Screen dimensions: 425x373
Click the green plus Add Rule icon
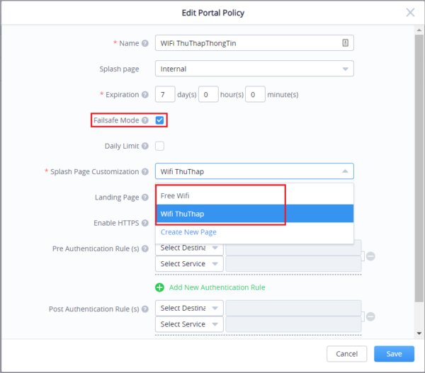[x=160, y=287]
